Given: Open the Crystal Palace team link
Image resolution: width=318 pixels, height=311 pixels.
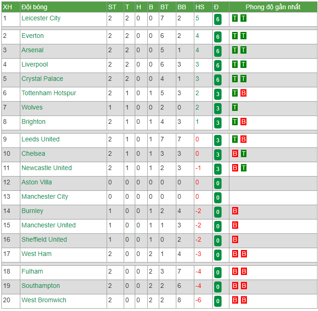Looking at the screenshot, I should (x=42, y=79).
